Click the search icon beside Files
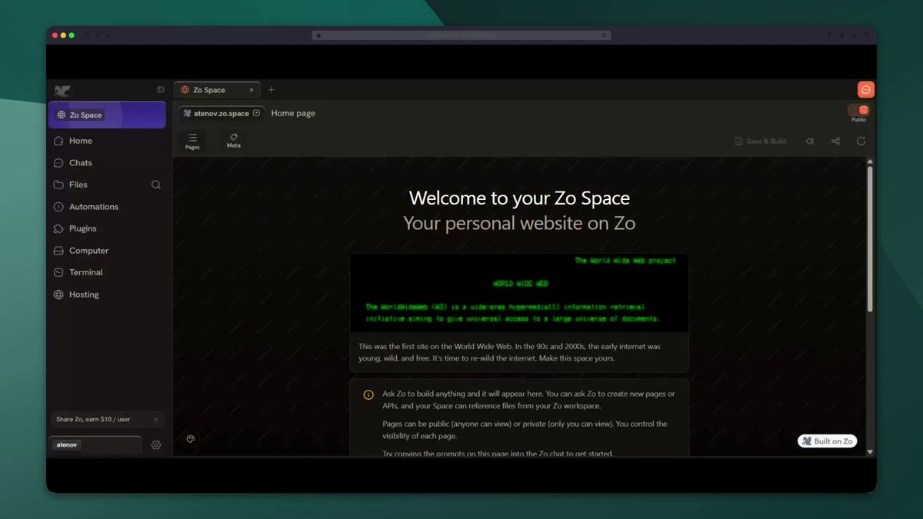 tap(156, 185)
